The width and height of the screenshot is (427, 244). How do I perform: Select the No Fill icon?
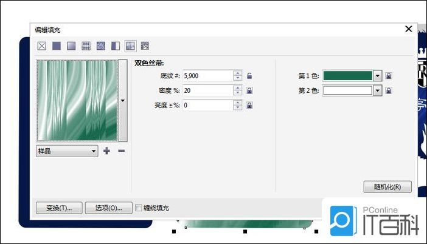41,46
